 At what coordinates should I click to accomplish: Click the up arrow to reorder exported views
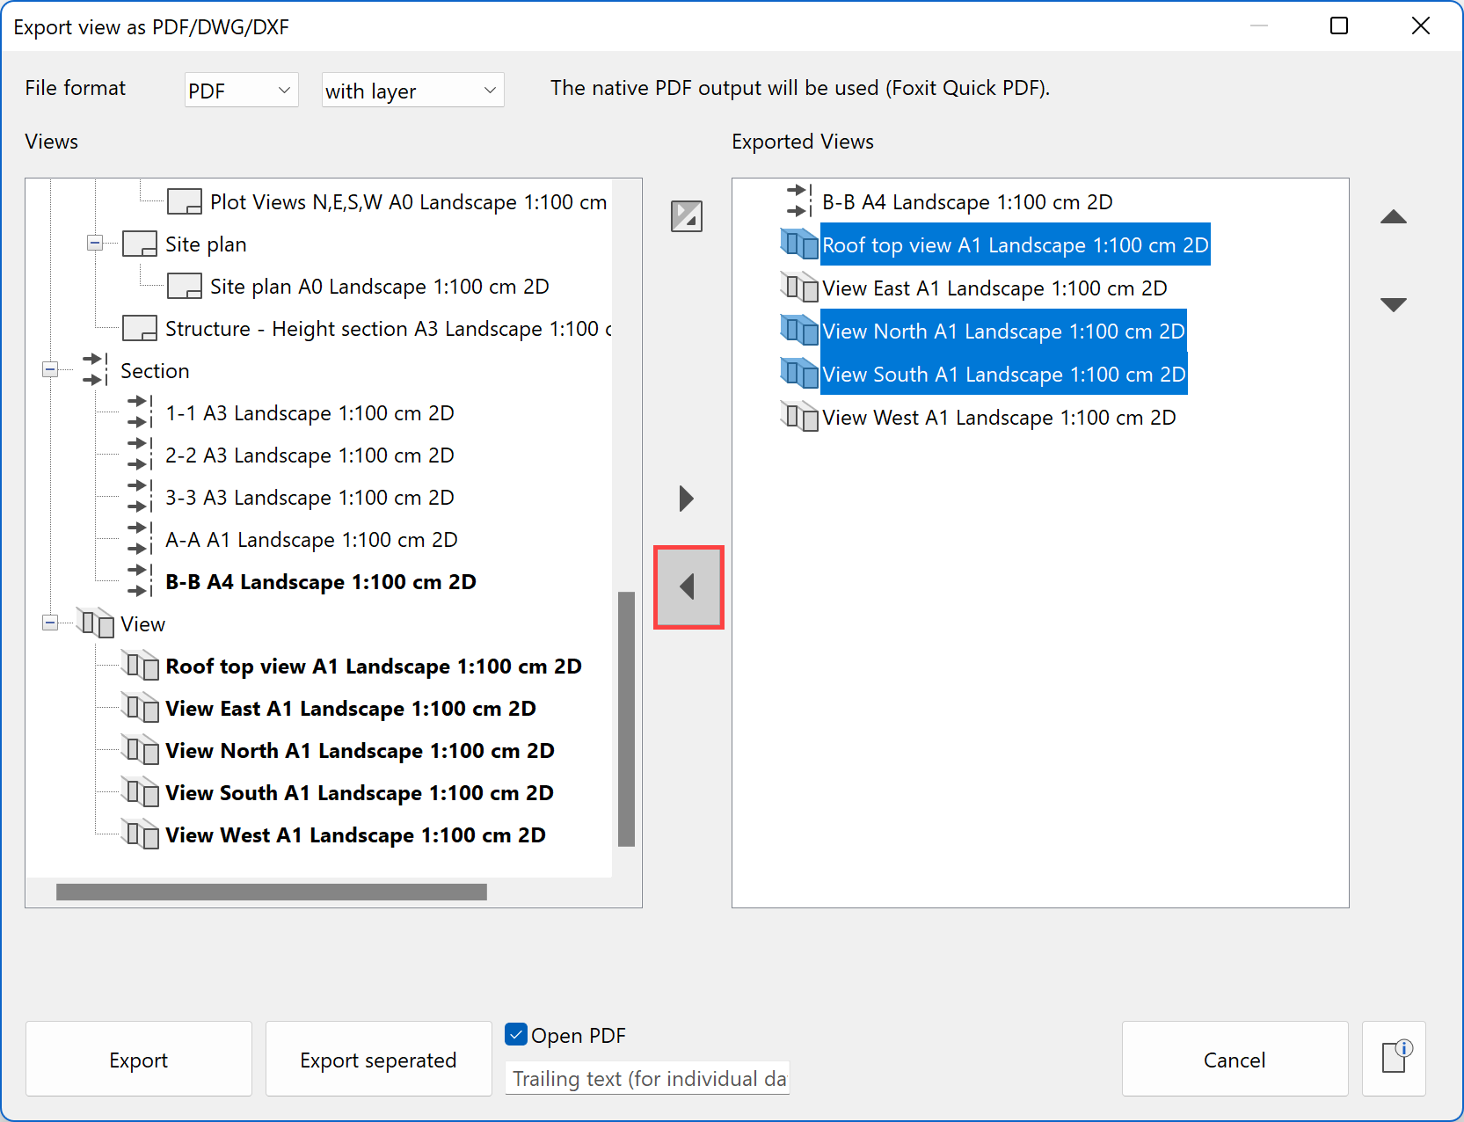pos(1394,217)
